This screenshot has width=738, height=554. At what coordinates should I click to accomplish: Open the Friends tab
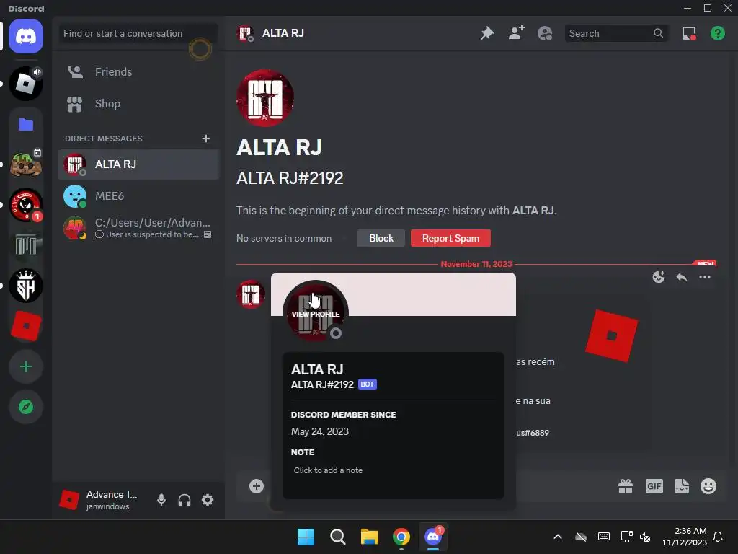click(x=138, y=71)
